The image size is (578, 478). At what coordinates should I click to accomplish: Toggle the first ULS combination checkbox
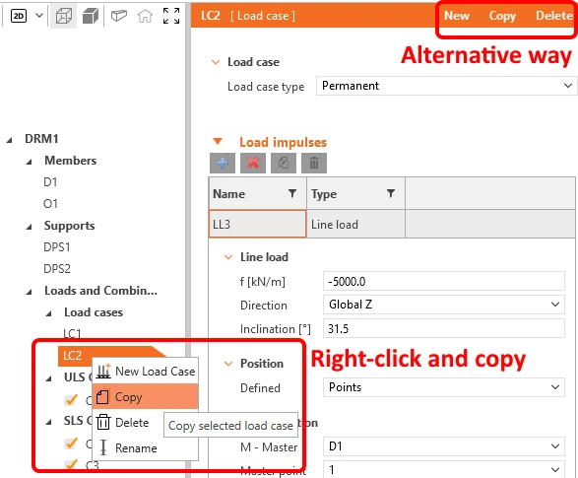pos(71,400)
